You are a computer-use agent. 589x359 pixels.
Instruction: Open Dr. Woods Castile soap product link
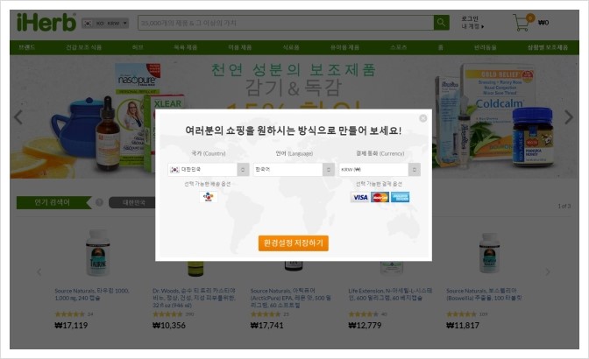click(x=194, y=298)
